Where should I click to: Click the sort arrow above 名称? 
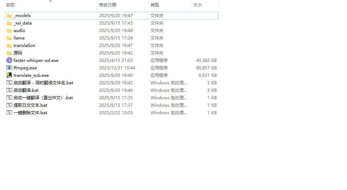[x=50, y=1]
